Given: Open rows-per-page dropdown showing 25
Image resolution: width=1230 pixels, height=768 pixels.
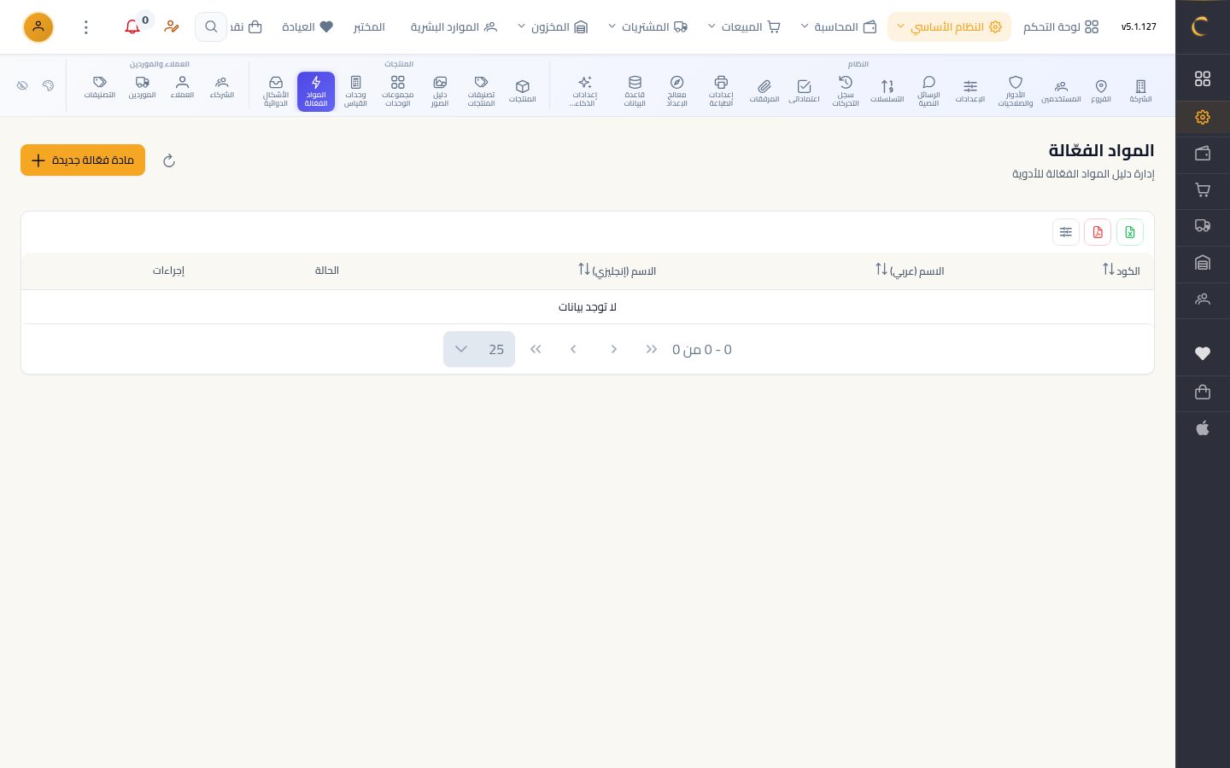Looking at the screenshot, I should point(479,349).
